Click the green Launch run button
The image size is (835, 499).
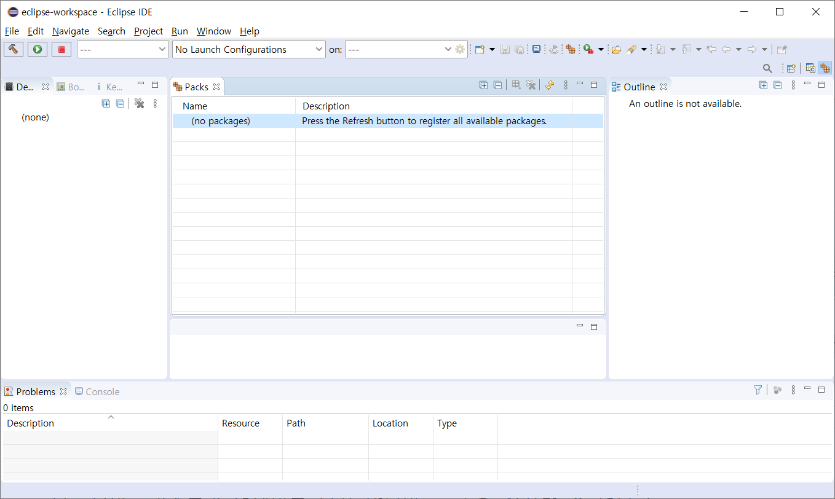(x=38, y=49)
